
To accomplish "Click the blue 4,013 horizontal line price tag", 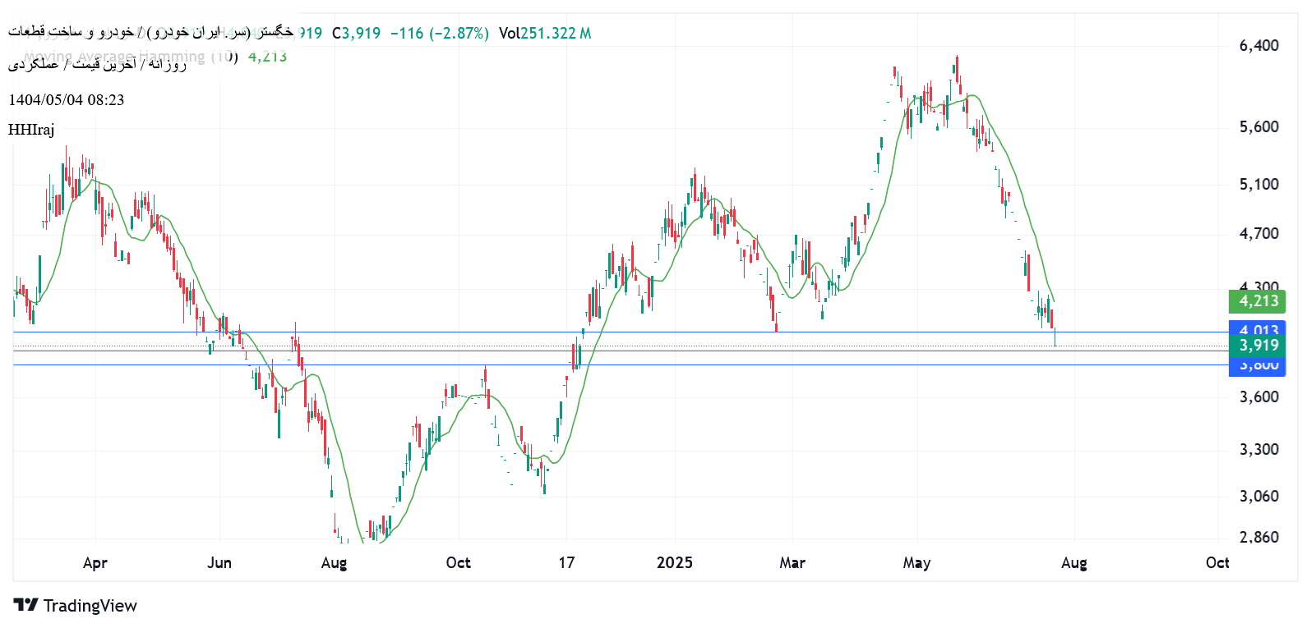I will (x=1257, y=329).
